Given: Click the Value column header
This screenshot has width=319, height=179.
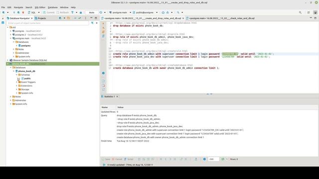Looking at the screenshot, I should [121, 107].
